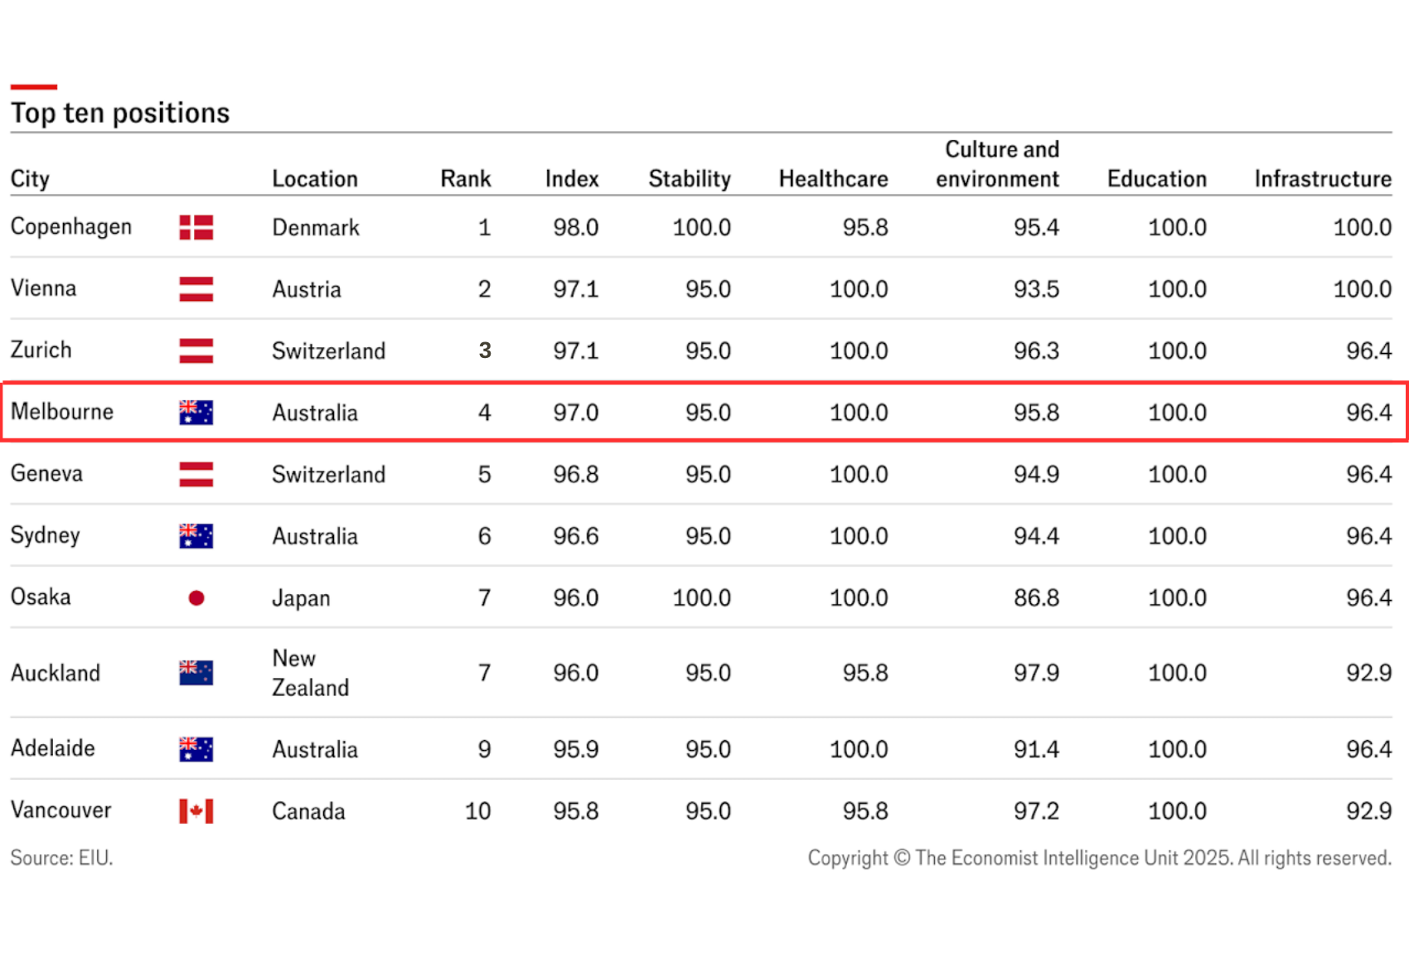Select the Culture and environment column header
This screenshot has height=953, width=1409.
coord(998,164)
